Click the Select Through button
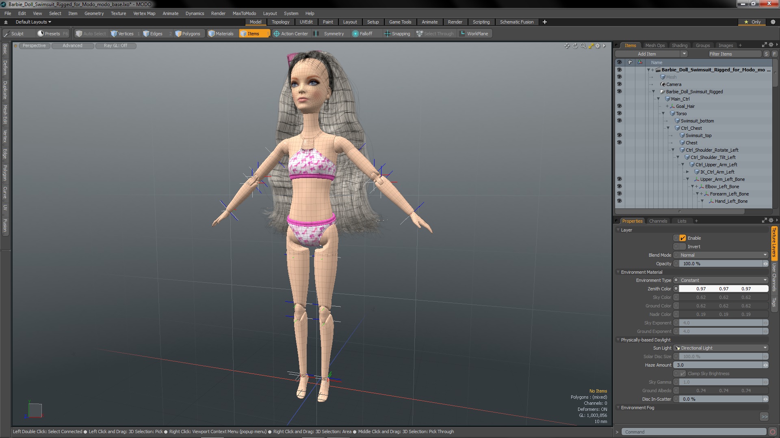 [x=435, y=34]
